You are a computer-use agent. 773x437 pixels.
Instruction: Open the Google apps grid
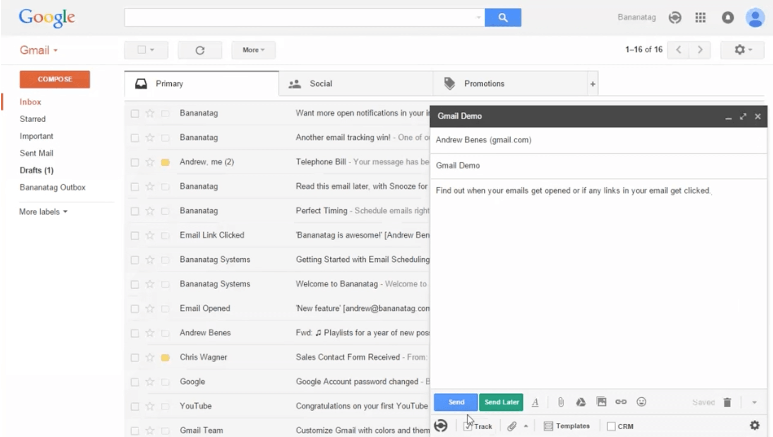[x=700, y=17]
